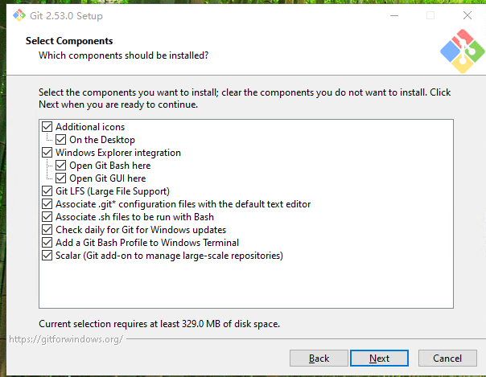486x377 pixels.
Task: Disable Check daily for Git updates
Action: tap(47, 230)
